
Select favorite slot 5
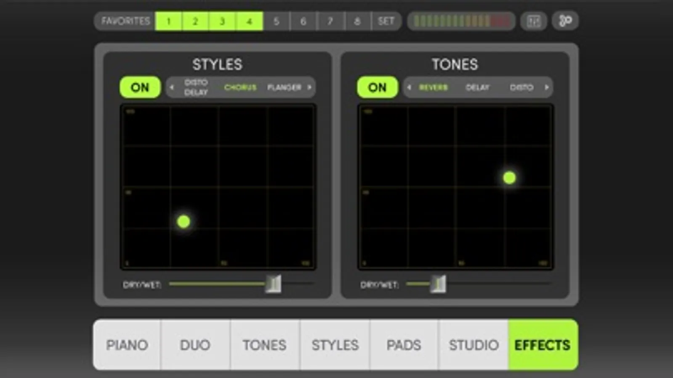coord(276,21)
